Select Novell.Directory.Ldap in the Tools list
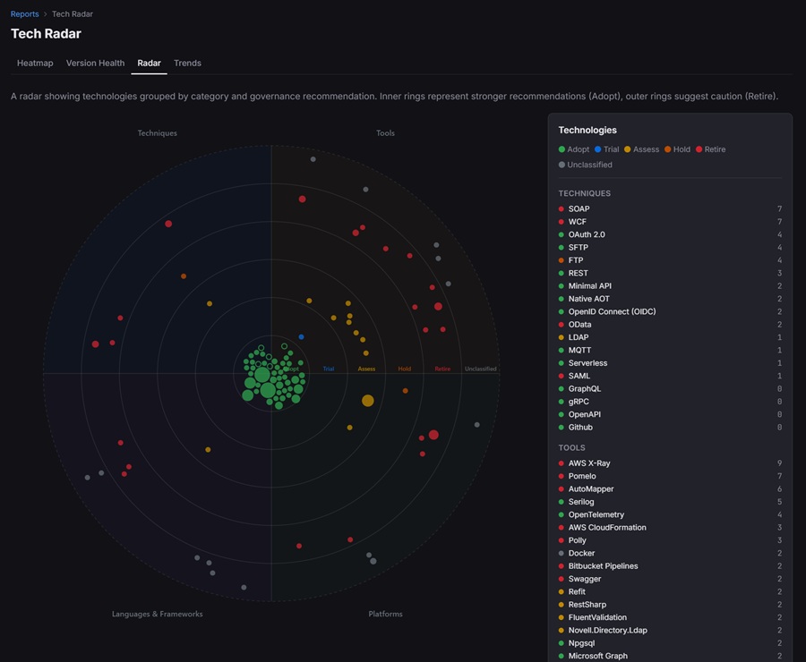The image size is (806, 662). click(x=670, y=630)
